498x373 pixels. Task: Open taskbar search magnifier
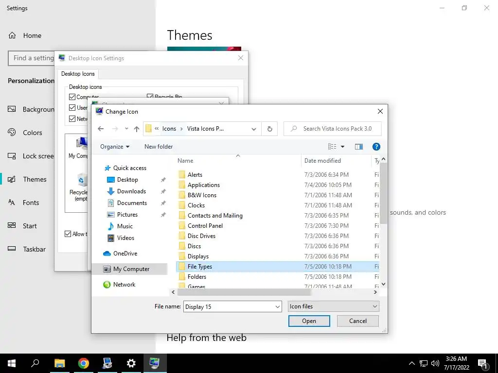point(35,363)
